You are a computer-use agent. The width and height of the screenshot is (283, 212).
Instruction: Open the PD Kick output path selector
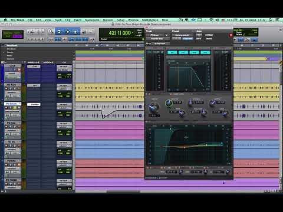(64, 89)
